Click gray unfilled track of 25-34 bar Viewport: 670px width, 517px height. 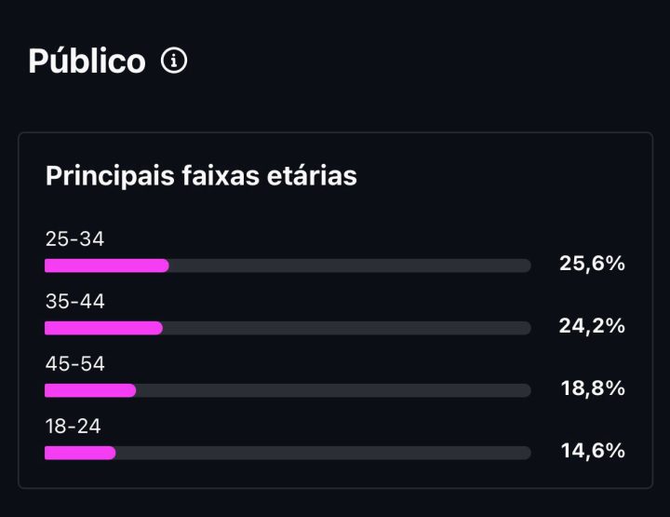tap(350, 265)
